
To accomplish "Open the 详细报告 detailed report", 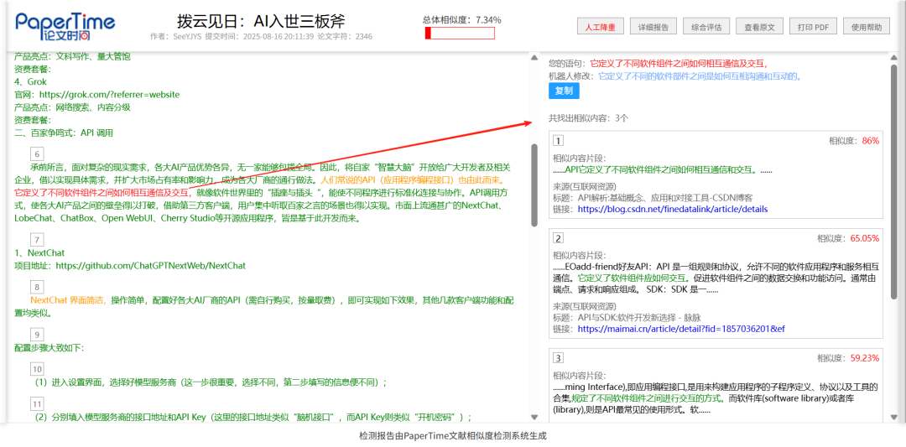I will pos(653,27).
